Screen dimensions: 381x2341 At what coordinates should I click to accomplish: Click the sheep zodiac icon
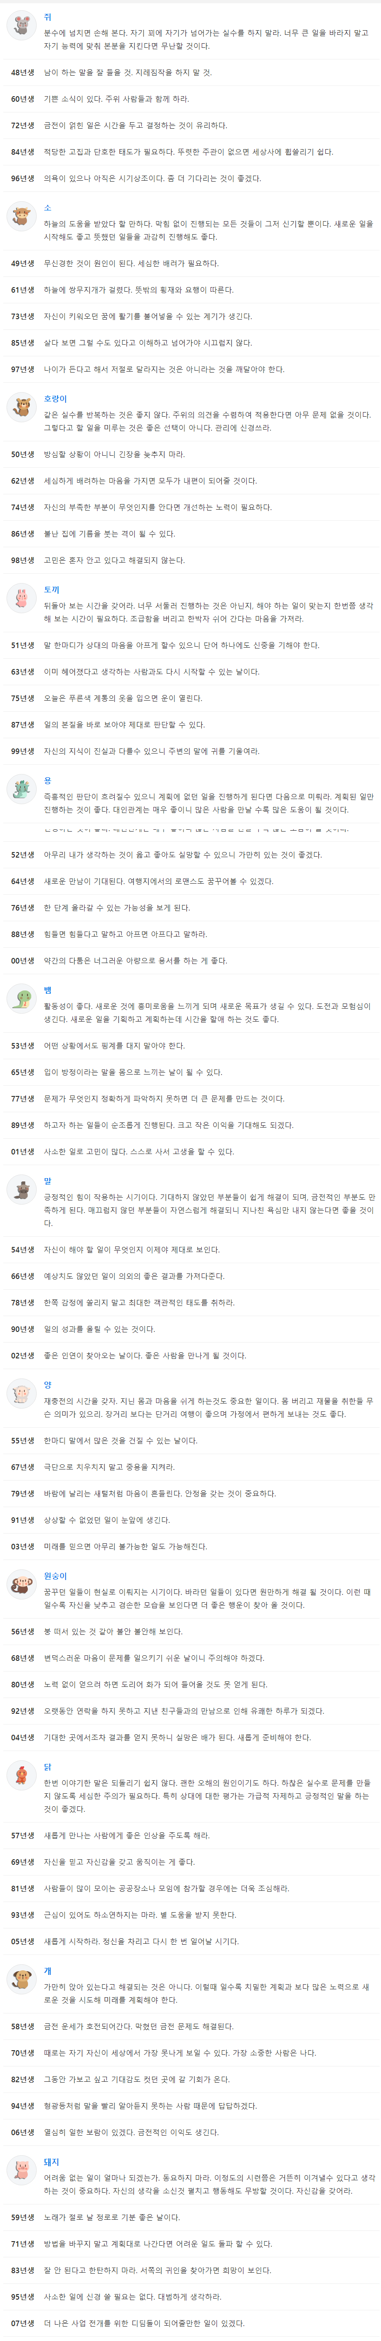click(21, 1393)
